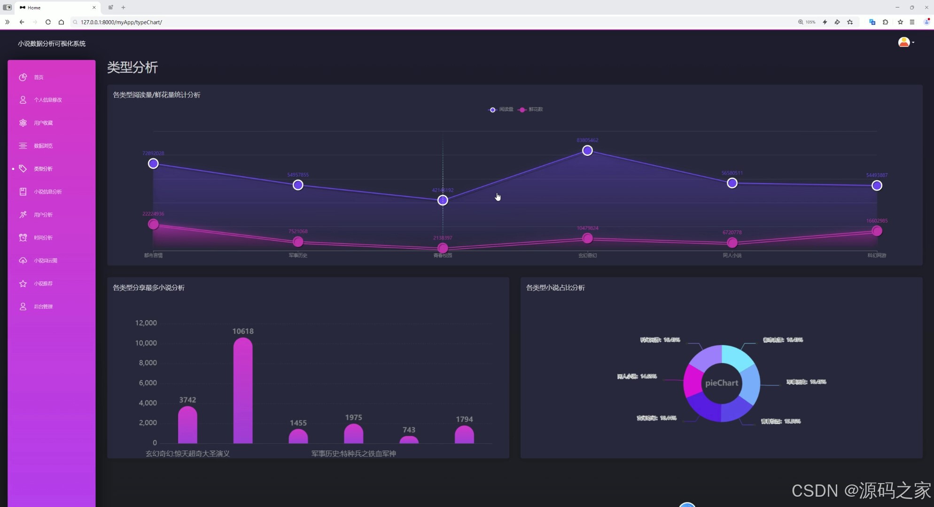This screenshot has height=507, width=934.
Task: Click the 用户收藏 atom icon
Action: click(x=23, y=123)
